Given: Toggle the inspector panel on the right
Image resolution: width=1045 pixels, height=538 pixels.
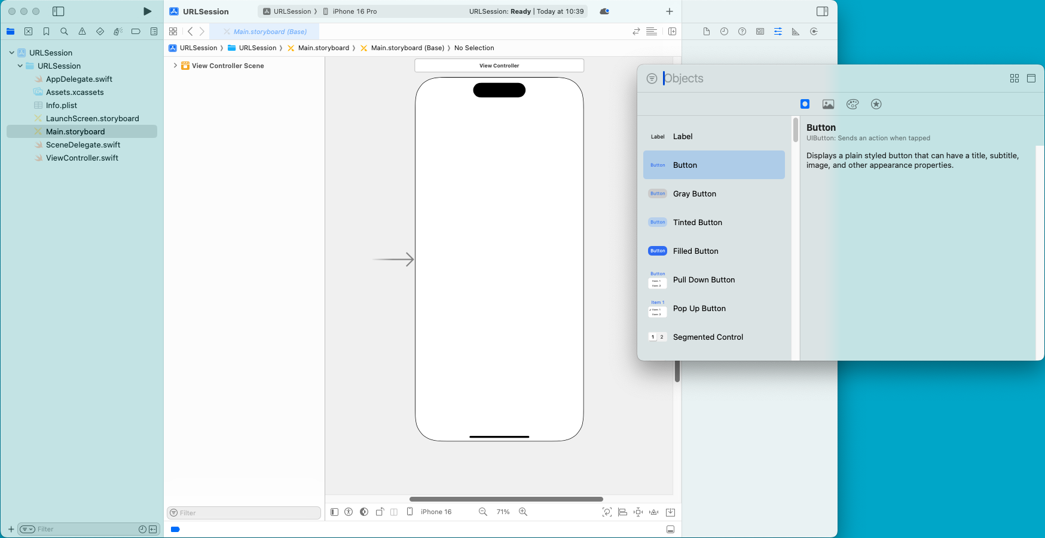Looking at the screenshot, I should pos(823,11).
